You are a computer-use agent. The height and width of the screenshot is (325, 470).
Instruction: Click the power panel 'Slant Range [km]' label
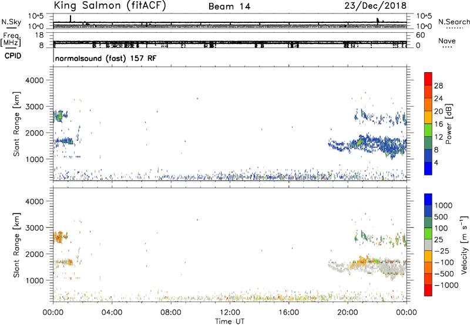(16, 124)
